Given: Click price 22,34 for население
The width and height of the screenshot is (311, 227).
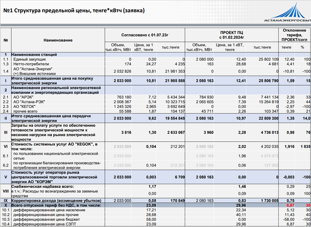Looking at the screenshot, I should 242,210.
